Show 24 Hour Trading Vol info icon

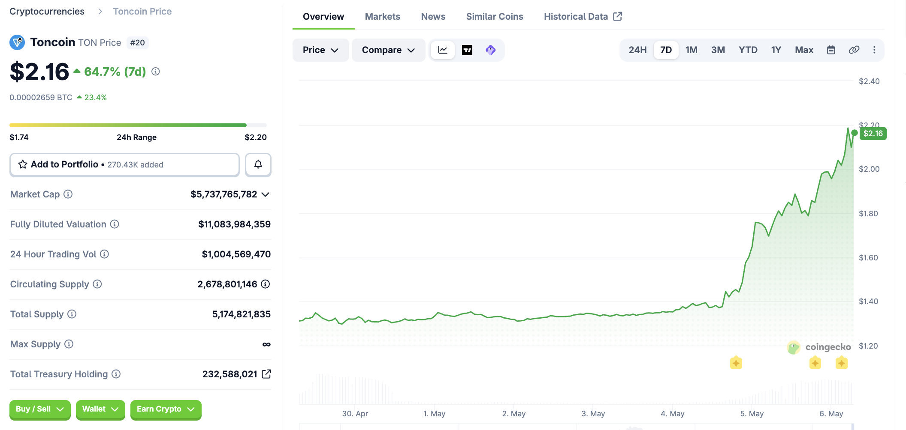tap(104, 254)
